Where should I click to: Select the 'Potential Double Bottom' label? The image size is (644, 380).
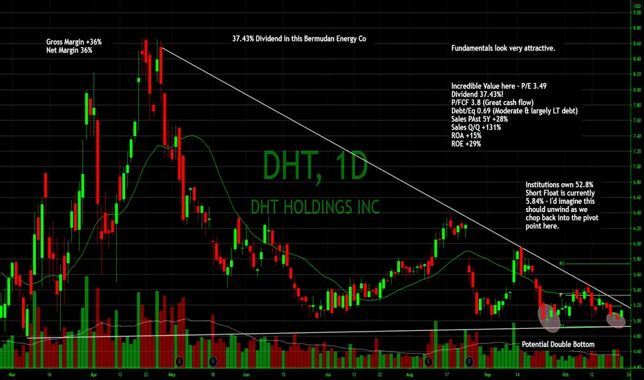pyautogui.click(x=558, y=344)
